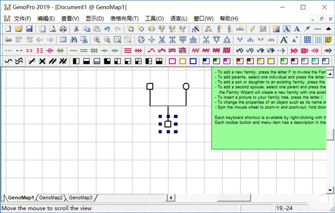Image resolution: width=335 pixels, height=213 pixels.
Task: Zoom to fit with the framed magnifier icon
Action: 117,40
